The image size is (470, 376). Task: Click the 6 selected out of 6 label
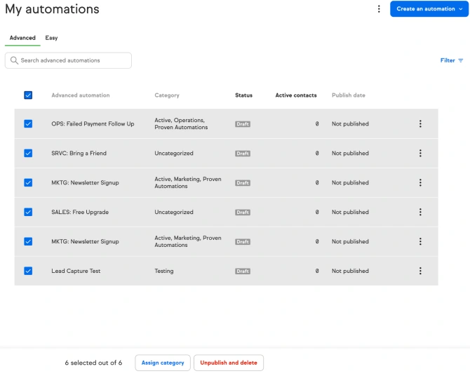tap(93, 363)
